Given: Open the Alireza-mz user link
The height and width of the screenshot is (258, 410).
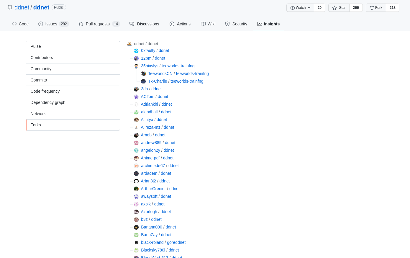Looking at the screenshot, I should (151, 127).
